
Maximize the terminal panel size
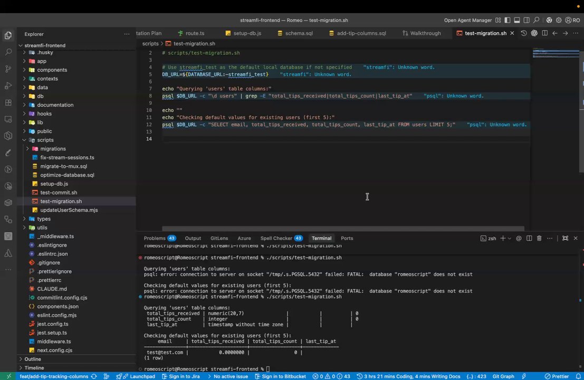[x=565, y=239]
